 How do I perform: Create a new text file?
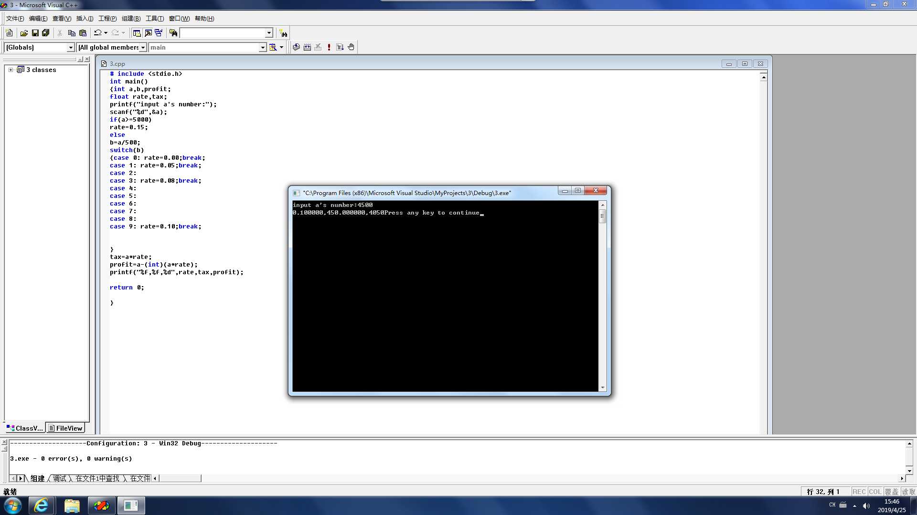9,33
